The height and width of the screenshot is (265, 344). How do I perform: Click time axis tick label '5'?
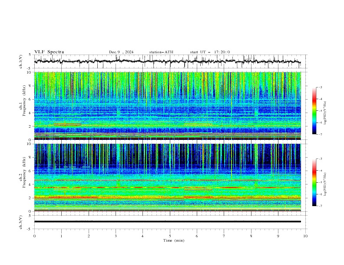(170, 236)
